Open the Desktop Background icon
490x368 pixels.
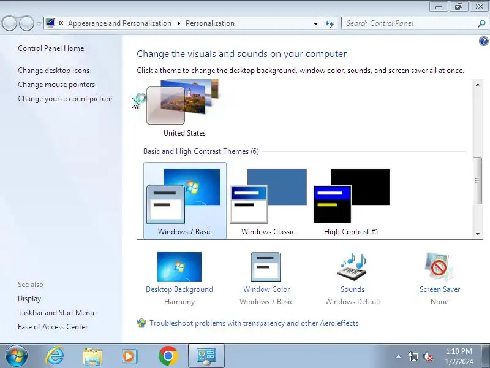179,267
